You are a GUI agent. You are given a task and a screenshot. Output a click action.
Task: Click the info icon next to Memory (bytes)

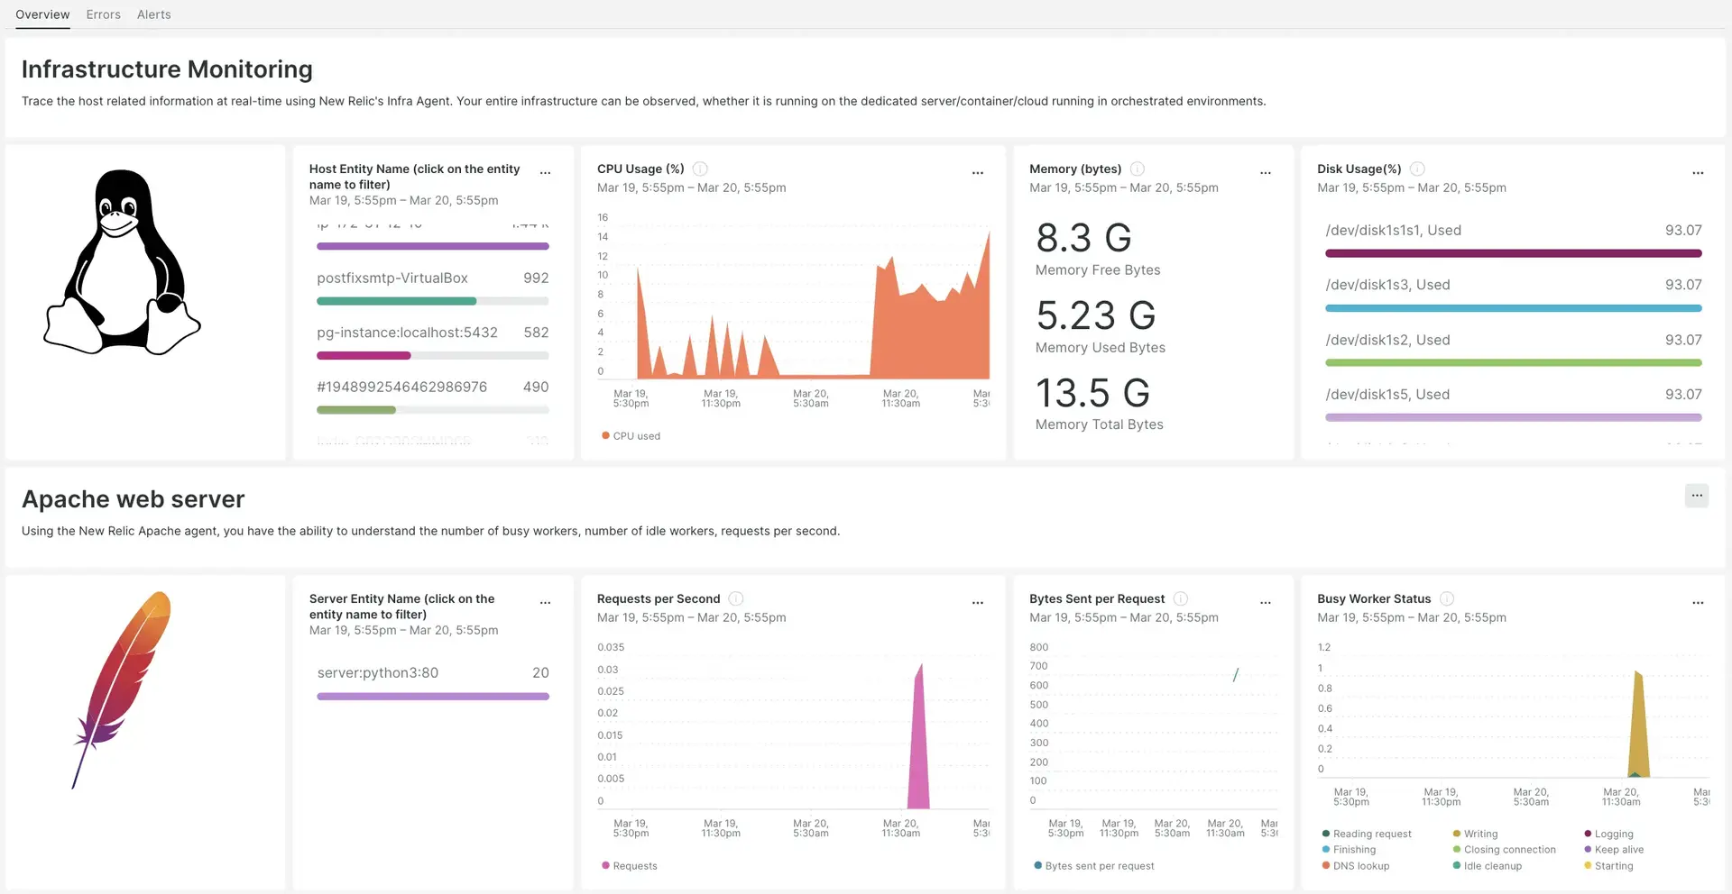[1138, 169]
